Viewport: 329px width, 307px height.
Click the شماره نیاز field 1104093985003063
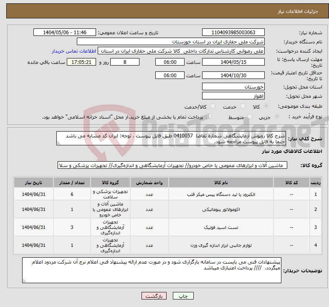coord(233,33)
